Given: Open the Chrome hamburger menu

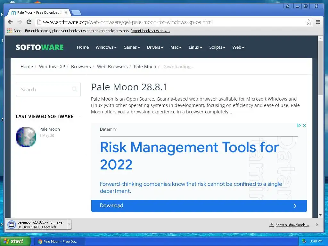Looking at the screenshot, I should (x=318, y=22).
